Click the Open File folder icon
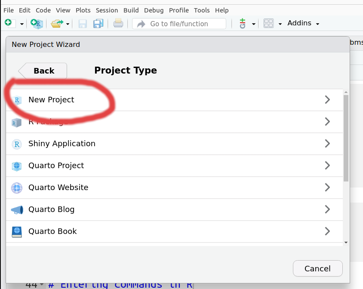 [56, 24]
